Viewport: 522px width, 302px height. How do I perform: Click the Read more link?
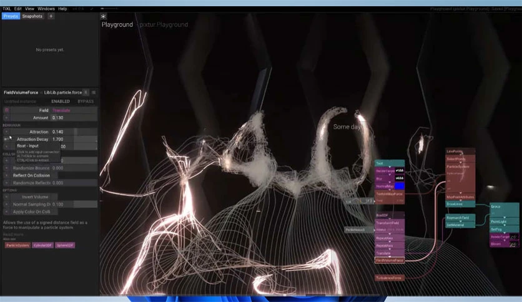coord(13,234)
